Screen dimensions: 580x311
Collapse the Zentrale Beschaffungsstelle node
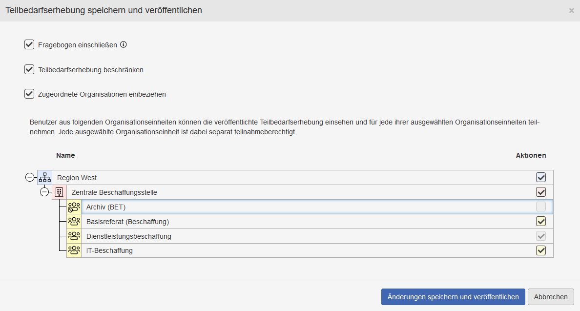(44, 192)
